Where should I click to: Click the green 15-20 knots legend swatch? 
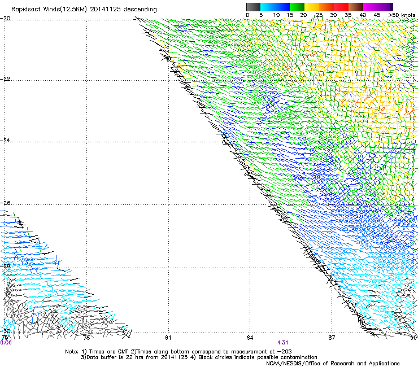click(x=297, y=7)
